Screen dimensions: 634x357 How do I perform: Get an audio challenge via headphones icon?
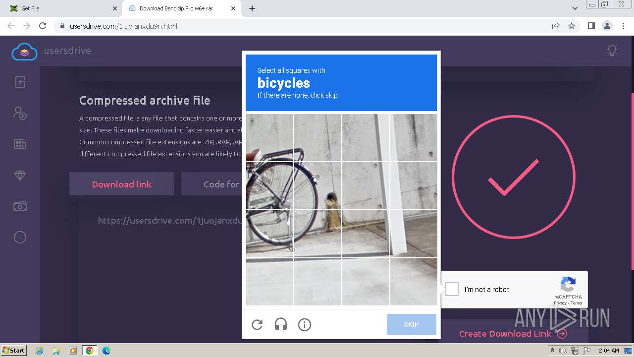point(281,325)
